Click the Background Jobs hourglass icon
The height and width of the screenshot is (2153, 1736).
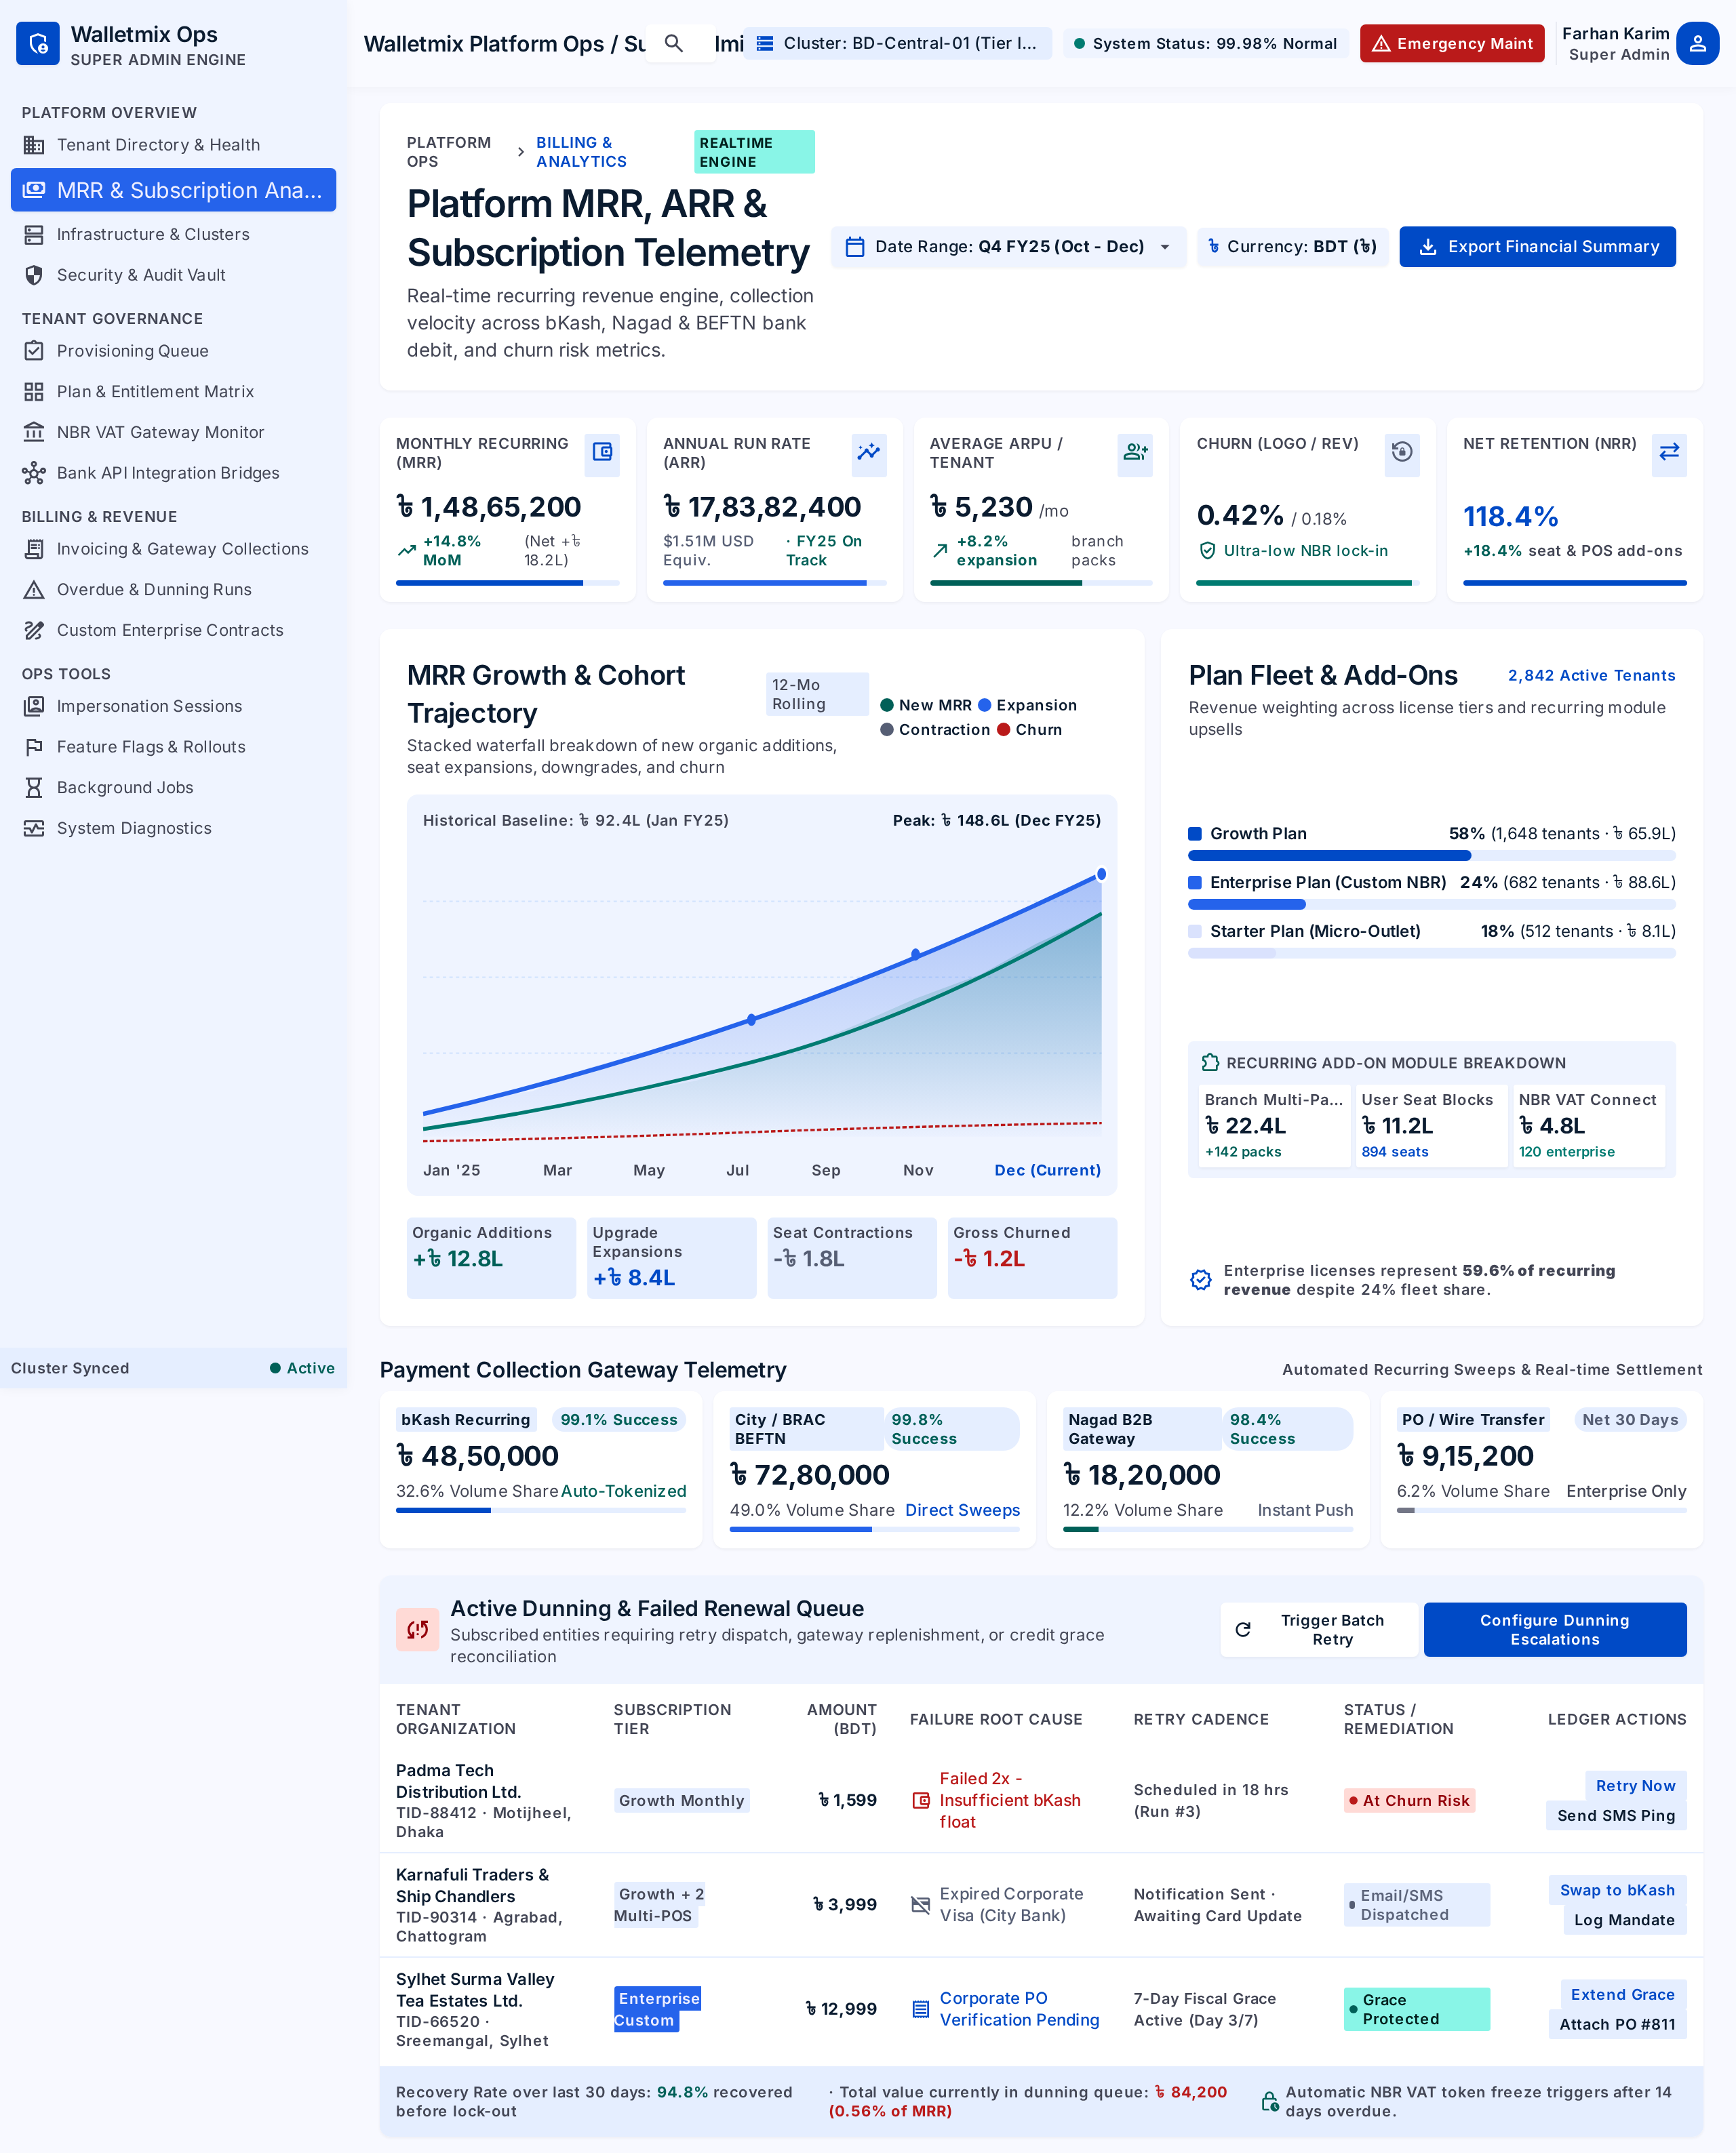[x=34, y=788]
